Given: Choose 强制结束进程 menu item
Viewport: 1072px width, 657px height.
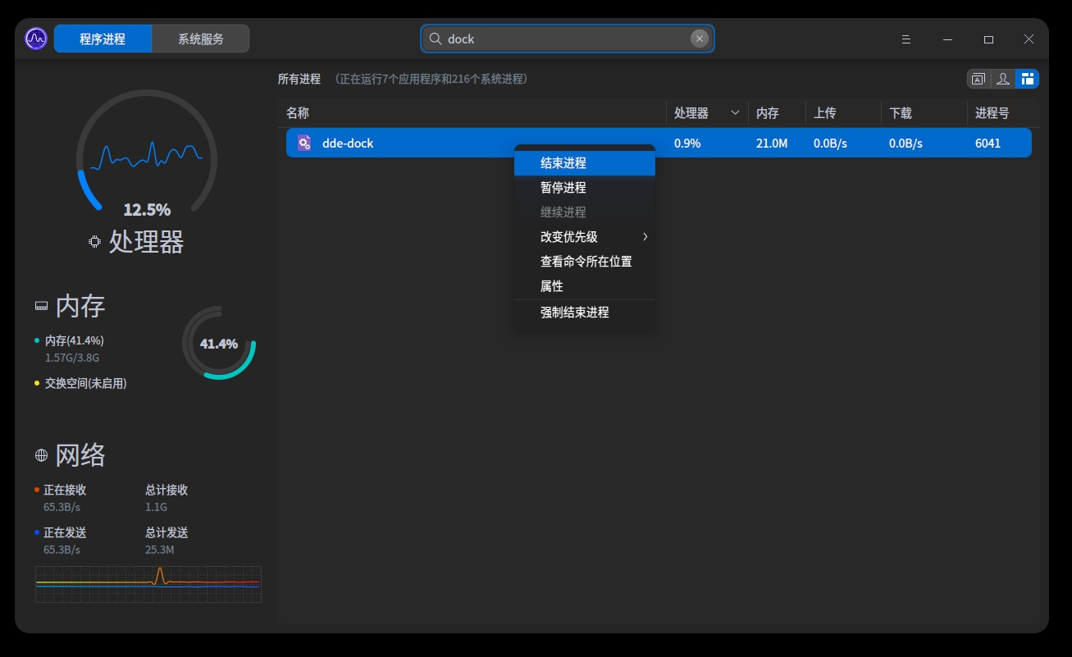Looking at the screenshot, I should click(585, 313).
